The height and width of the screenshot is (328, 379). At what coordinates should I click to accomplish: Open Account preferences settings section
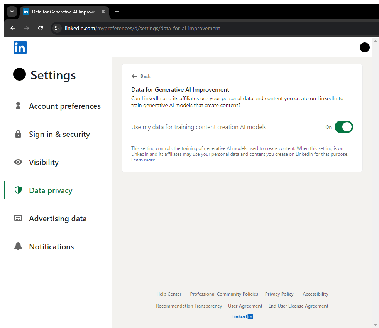coord(64,106)
